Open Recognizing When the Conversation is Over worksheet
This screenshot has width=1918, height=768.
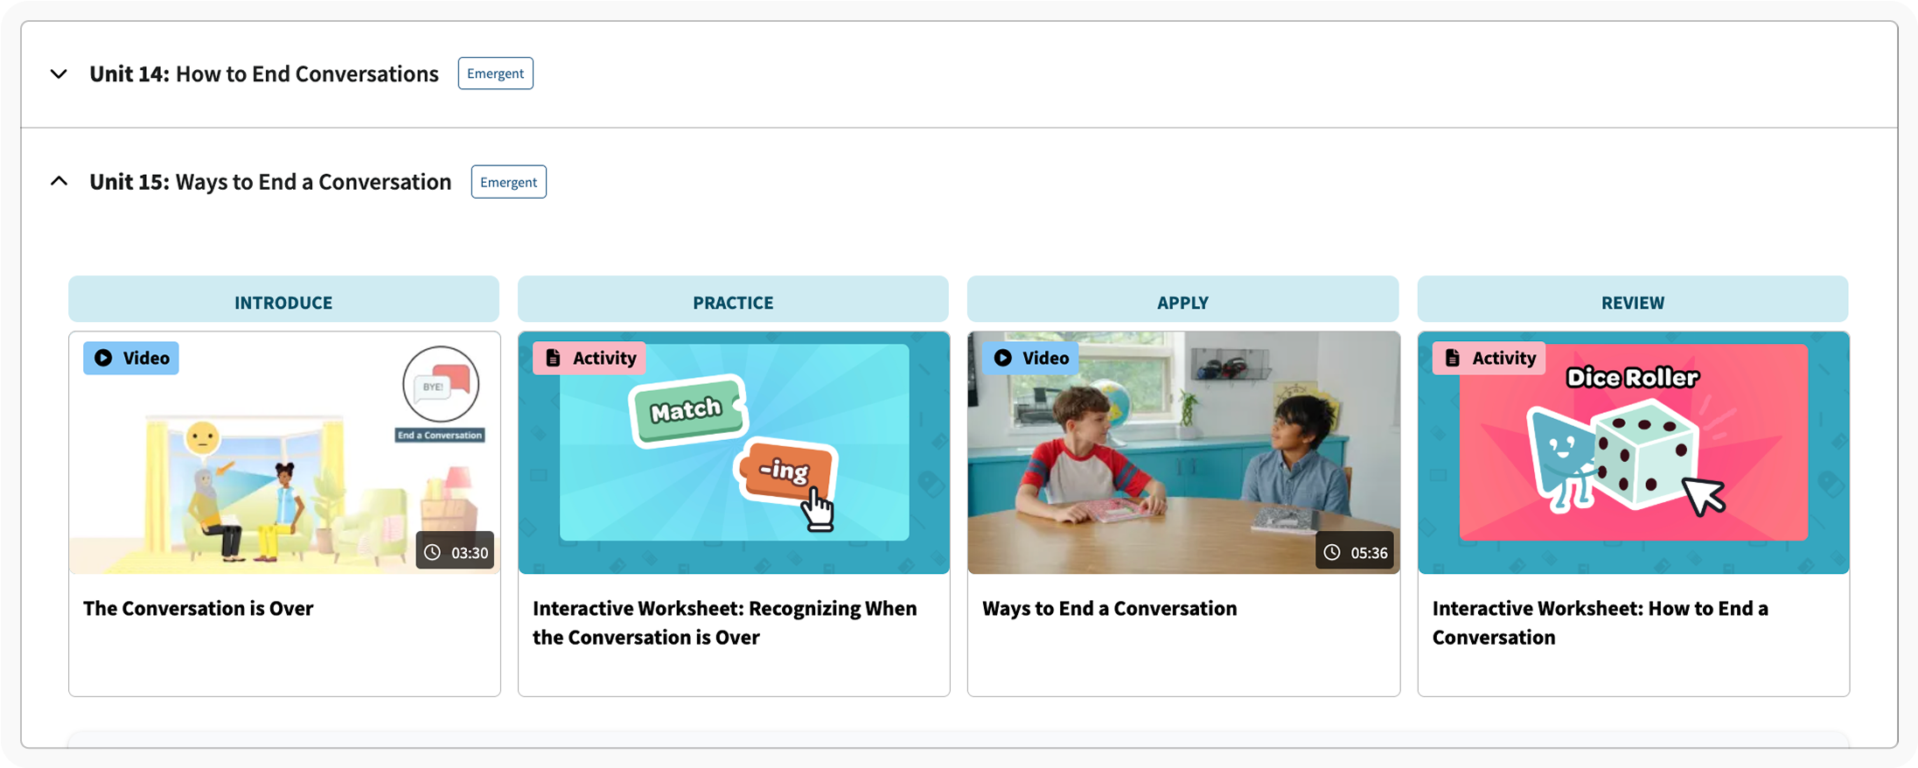725,623
